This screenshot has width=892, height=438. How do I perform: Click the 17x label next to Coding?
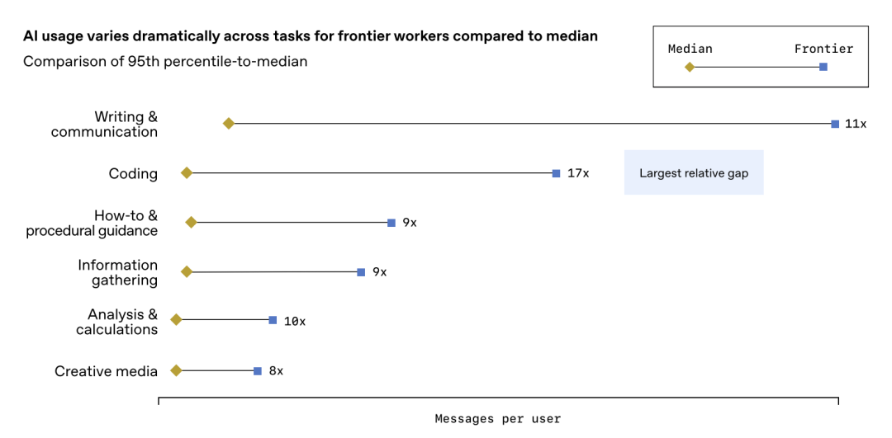tap(578, 173)
